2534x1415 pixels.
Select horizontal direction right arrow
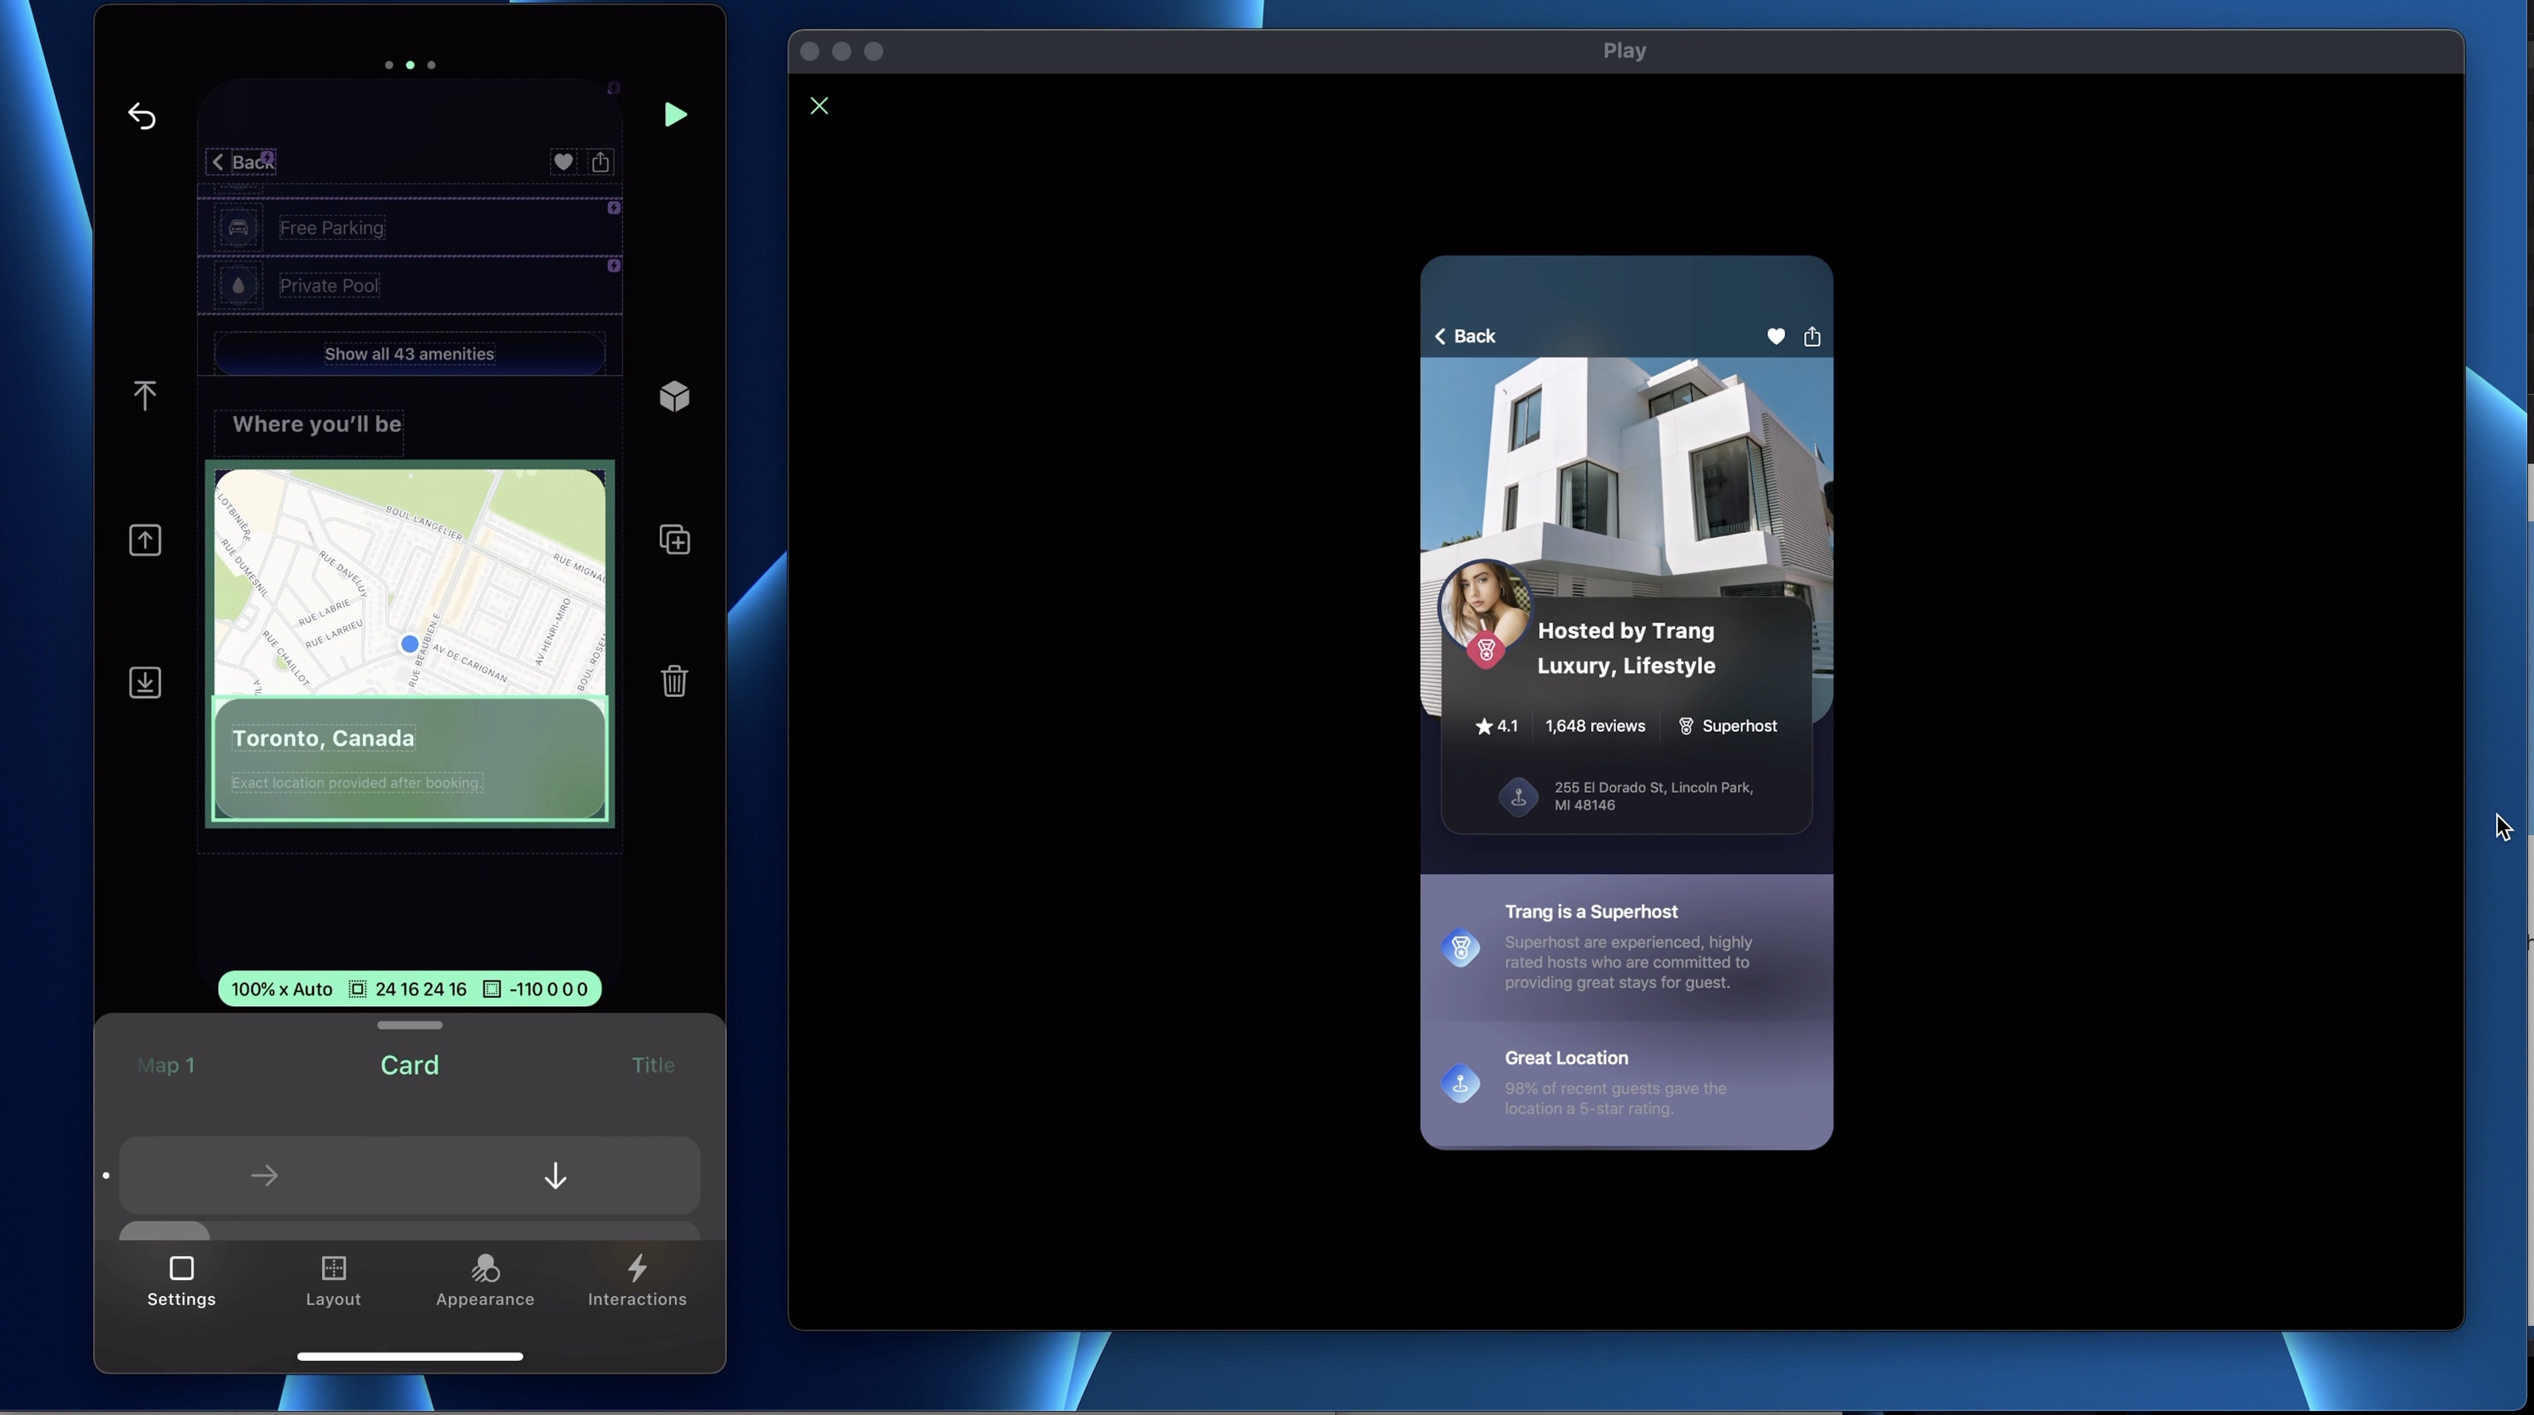coord(263,1176)
